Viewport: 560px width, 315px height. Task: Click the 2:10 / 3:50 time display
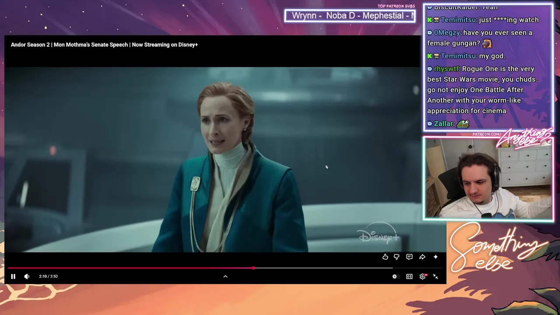tap(48, 276)
